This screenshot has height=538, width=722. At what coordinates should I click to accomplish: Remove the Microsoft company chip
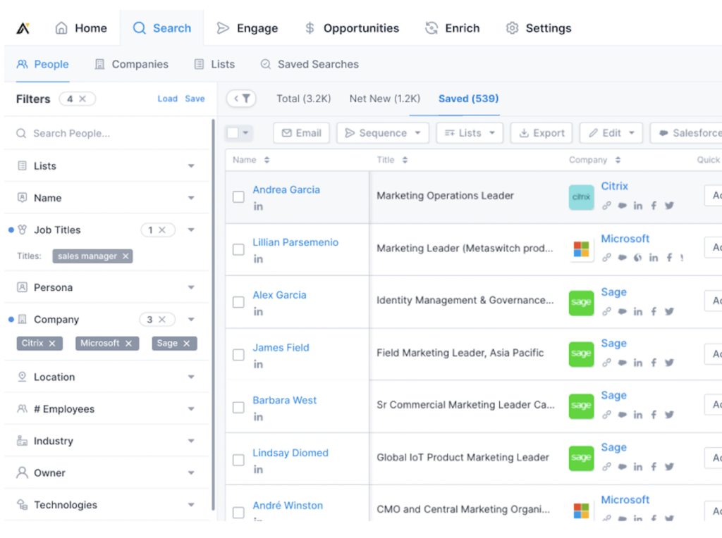[128, 344]
